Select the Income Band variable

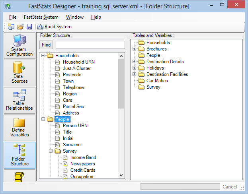(x=83, y=157)
